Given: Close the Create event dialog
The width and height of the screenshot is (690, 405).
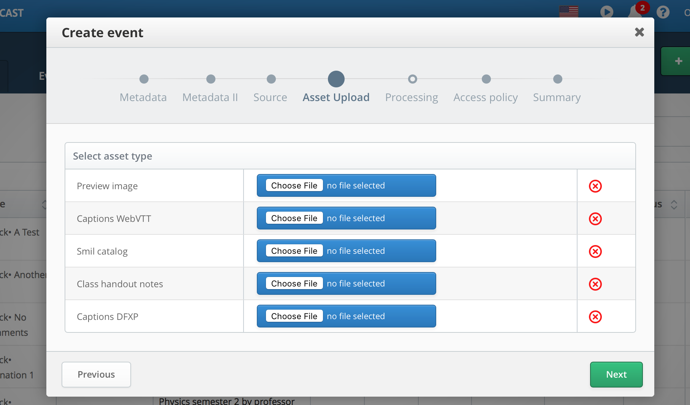Looking at the screenshot, I should pos(639,32).
